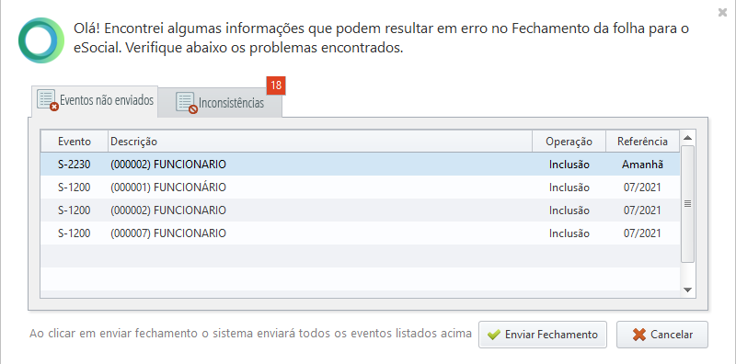Click the green circular assistant logo

(x=41, y=40)
